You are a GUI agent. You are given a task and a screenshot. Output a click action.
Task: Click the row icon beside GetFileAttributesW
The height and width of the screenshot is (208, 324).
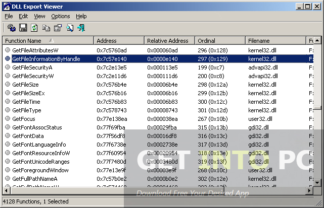(x=8, y=50)
